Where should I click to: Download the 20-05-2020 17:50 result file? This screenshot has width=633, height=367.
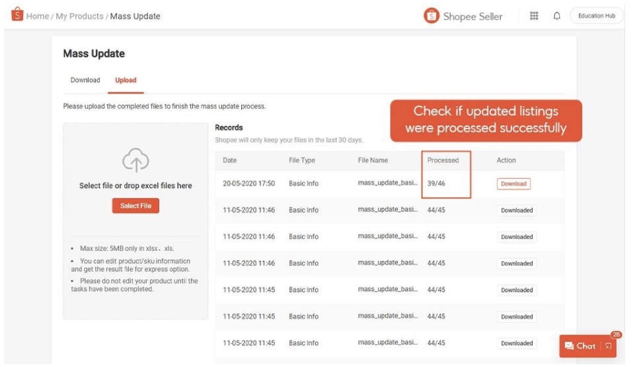pos(513,184)
